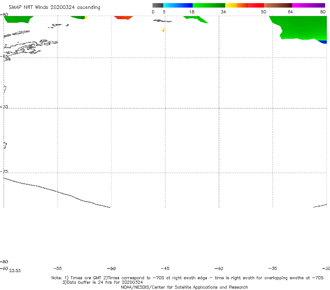
Task: Click the '3)Data buffer is 24 hrs' note line
Action: click(x=103, y=282)
